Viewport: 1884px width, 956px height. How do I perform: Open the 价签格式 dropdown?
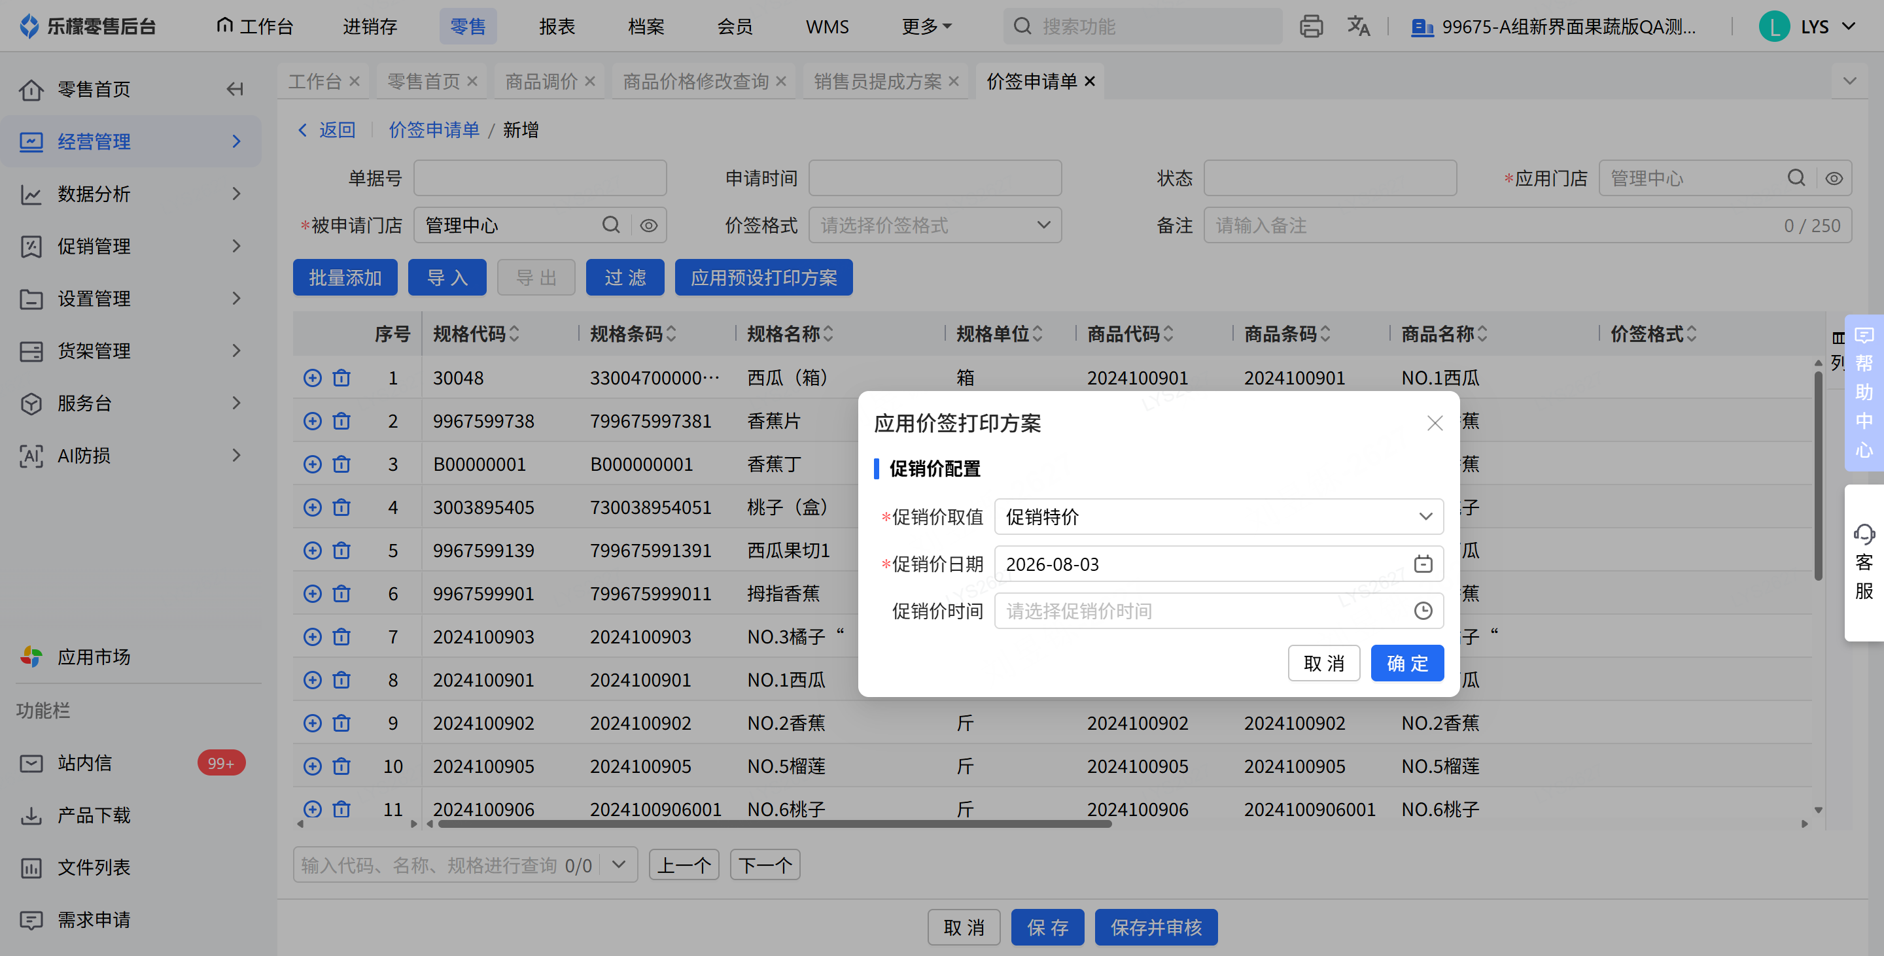coord(935,225)
